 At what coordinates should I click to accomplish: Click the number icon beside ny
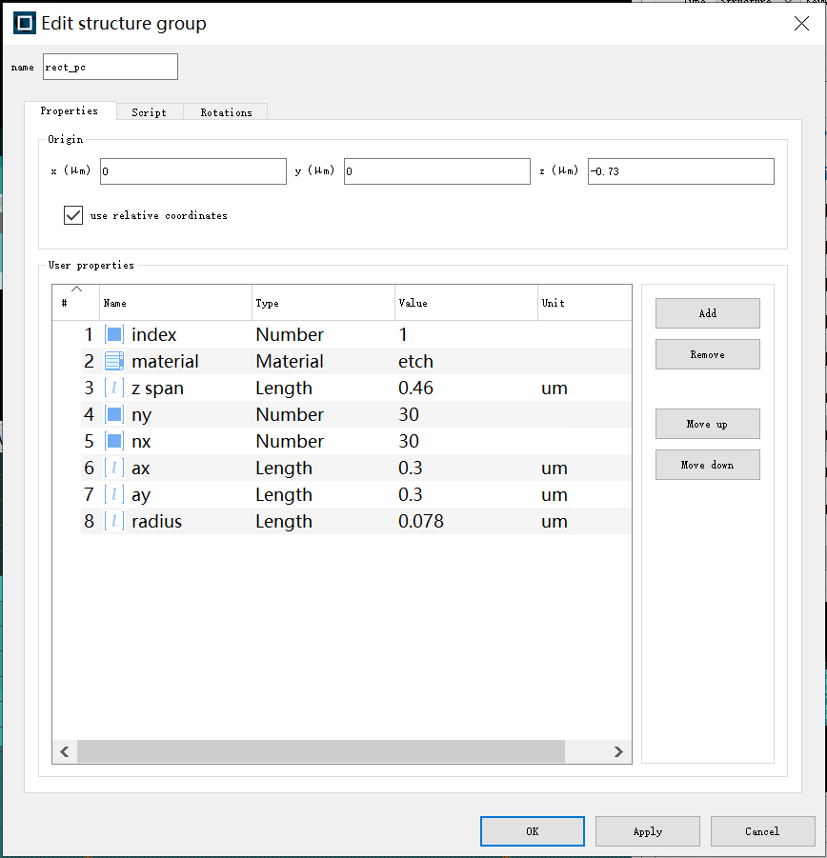pos(114,414)
